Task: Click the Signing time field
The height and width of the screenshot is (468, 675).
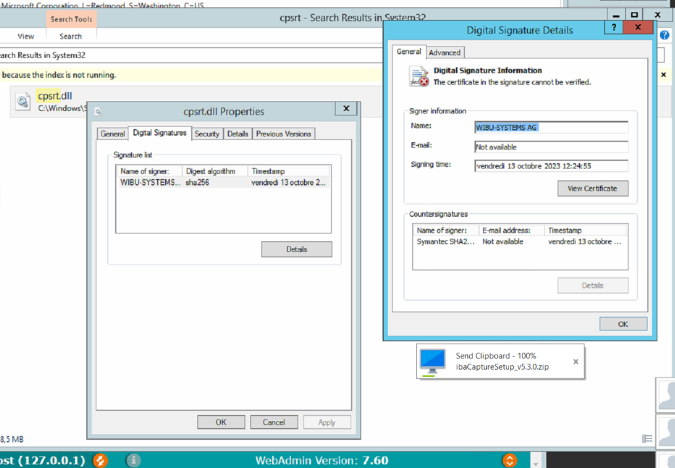Action: pyautogui.click(x=551, y=166)
